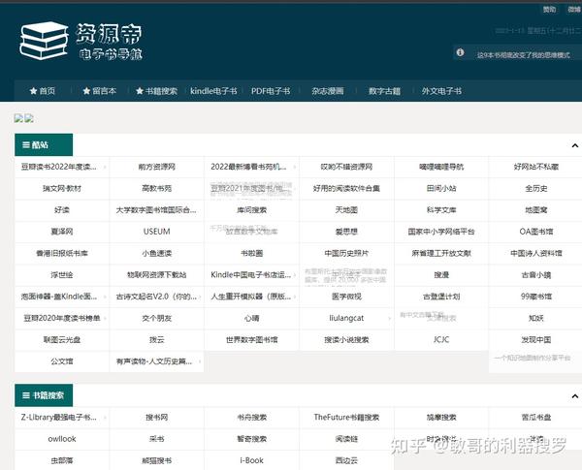Open 夏泽网 link

(62, 232)
